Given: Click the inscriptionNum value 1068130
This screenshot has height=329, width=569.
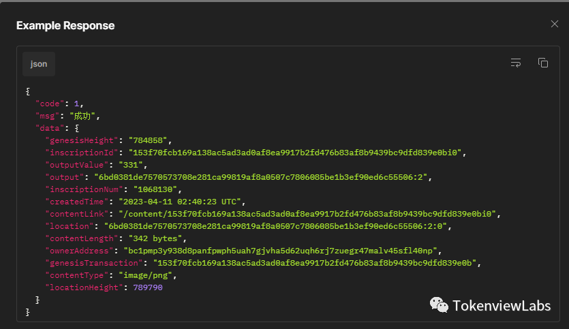Looking at the screenshot, I should pyautogui.click(x=155, y=189).
